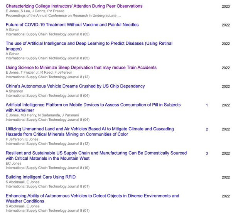The height and width of the screenshot is (216, 243).
Task: Open 'Enhancing Ability of Autonomous Vehicles' article
Action: [x=92, y=198]
